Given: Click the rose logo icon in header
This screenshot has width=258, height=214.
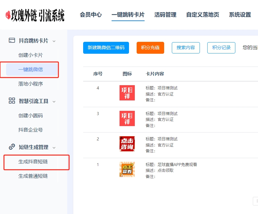Looking at the screenshot, I should pos(8,15).
